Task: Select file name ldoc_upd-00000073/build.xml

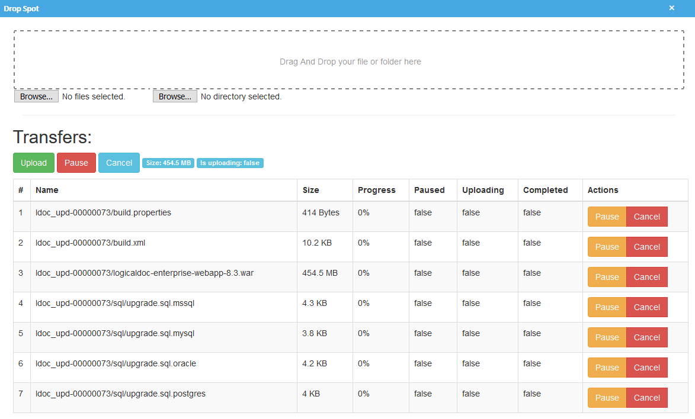Action: pos(91,243)
